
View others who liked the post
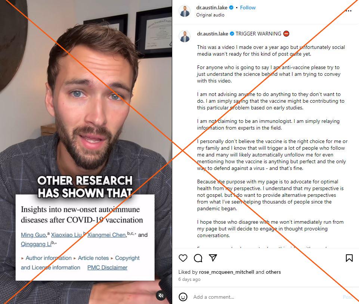[273, 272]
